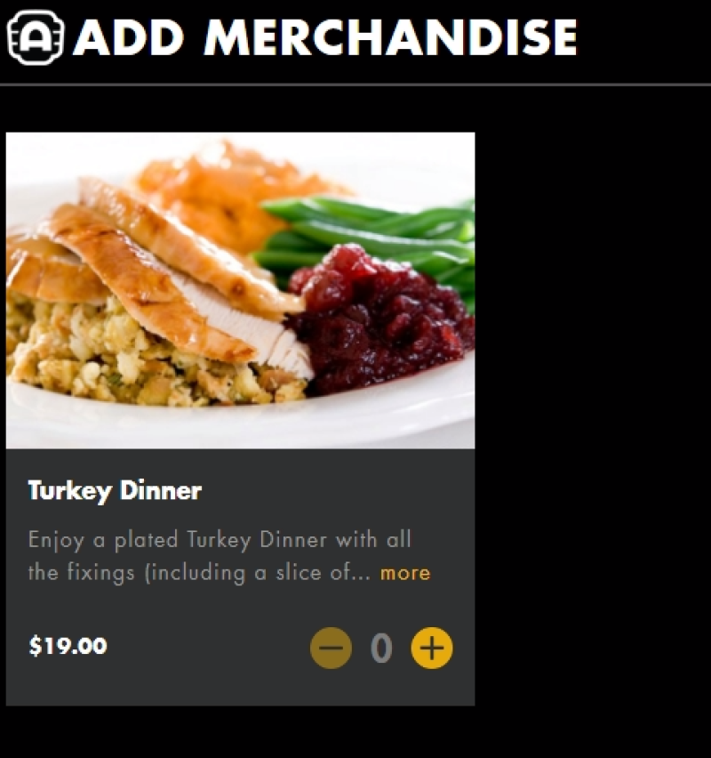Screen dimensions: 711x758
Task: Click the cranberry sauce in the dinner image
Action: tap(381, 319)
